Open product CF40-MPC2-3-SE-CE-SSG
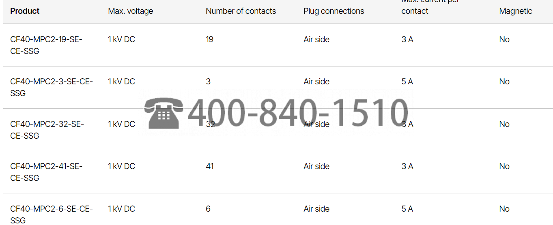The image size is (553, 225). click(x=52, y=87)
